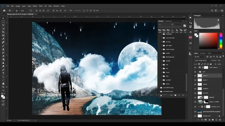The image size is (225, 126).
Task: Select the Eyedropper tool
Action: 3,39
